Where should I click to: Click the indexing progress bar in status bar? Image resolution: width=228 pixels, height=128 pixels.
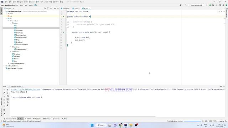coord(193,121)
